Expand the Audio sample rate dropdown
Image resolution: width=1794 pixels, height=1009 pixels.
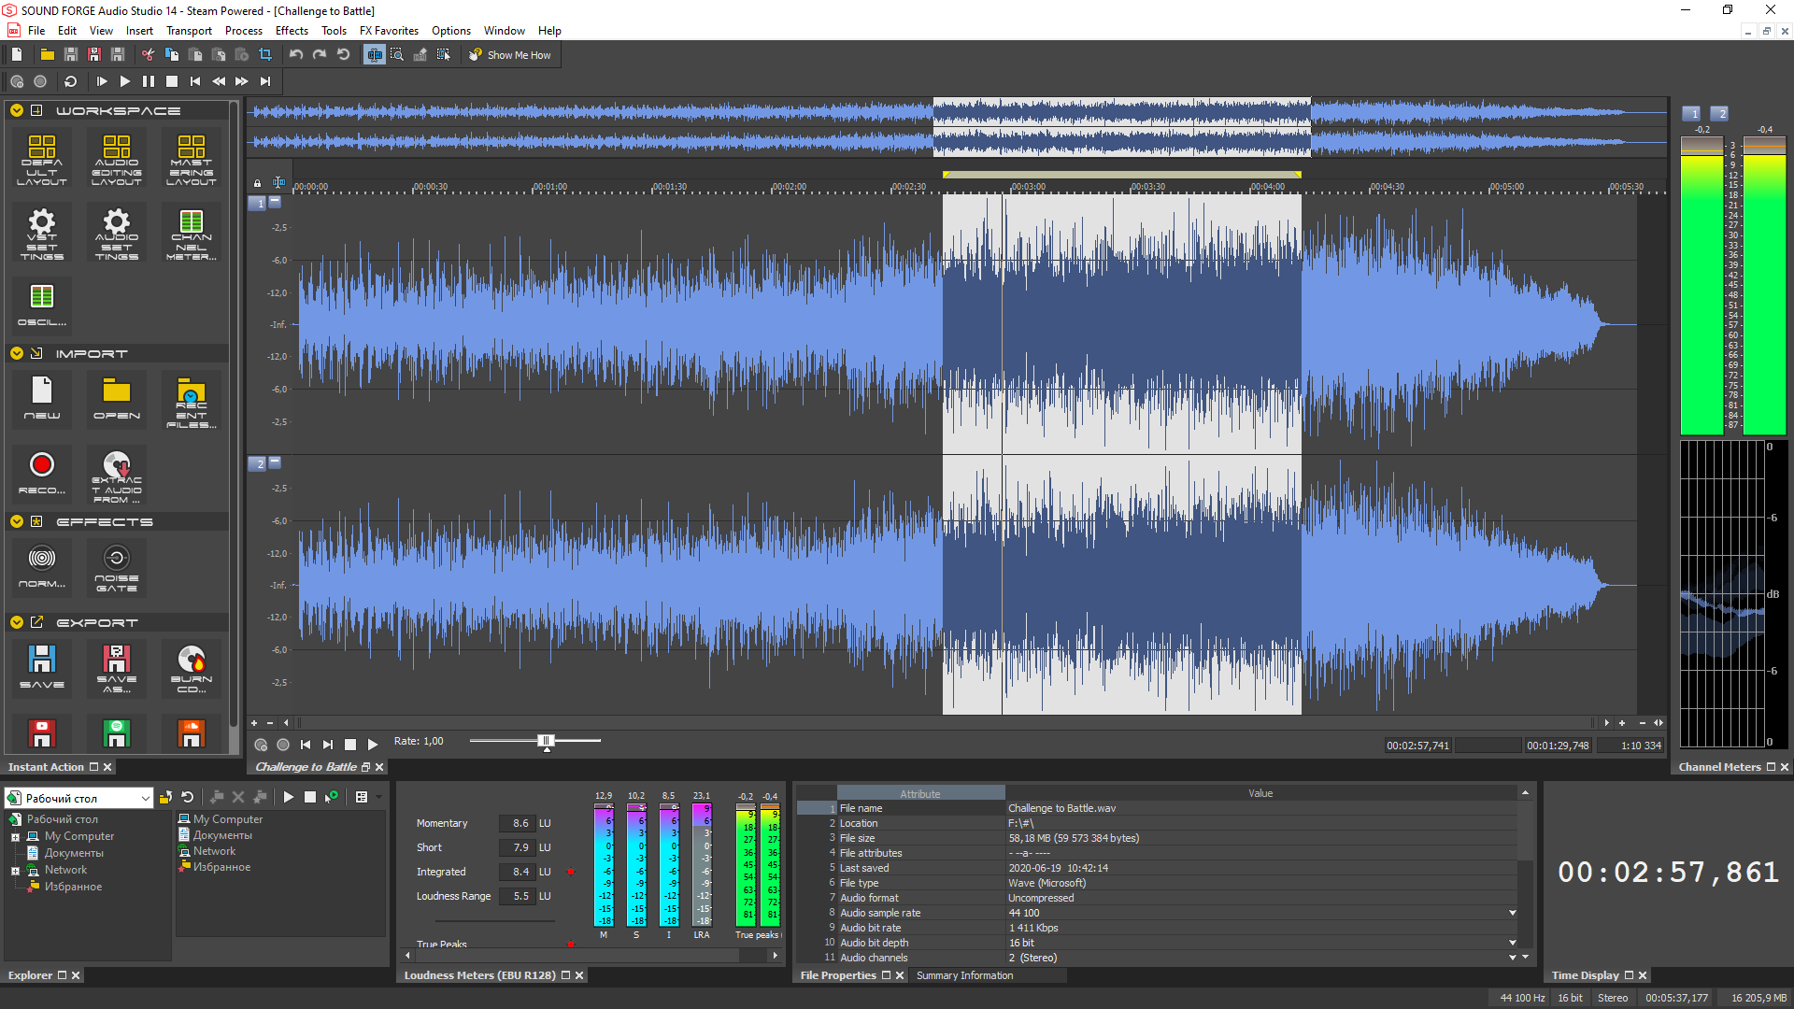[1512, 913]
